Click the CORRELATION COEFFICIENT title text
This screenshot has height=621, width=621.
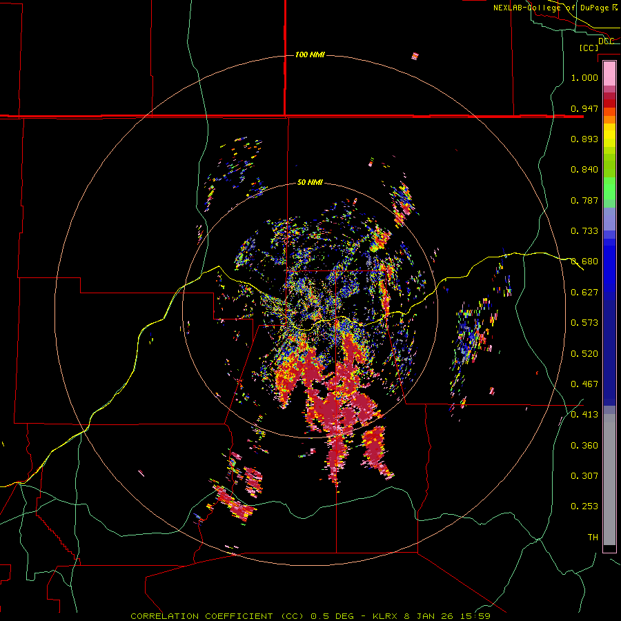click(x=201, y=616)
